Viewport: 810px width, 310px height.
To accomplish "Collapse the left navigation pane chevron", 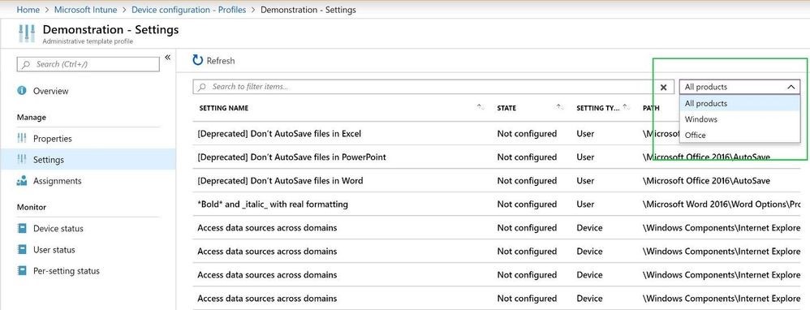I will 167,58.
